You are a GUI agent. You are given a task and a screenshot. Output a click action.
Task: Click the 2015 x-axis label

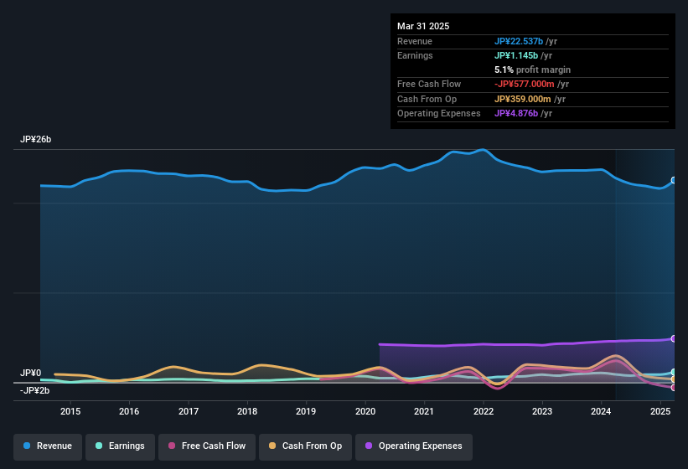point(70,411)
